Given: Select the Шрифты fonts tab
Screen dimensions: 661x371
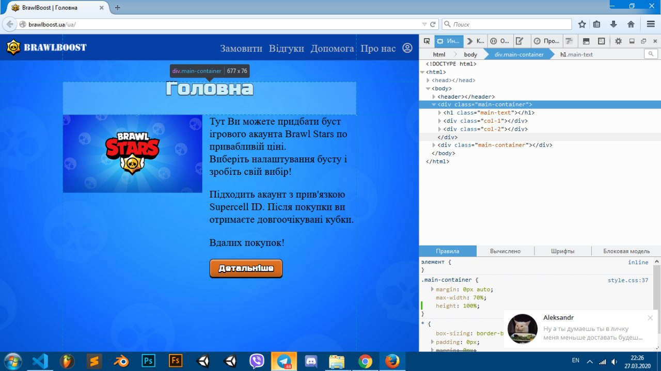Looking at the screenshot, I should (x=563, y=251).
